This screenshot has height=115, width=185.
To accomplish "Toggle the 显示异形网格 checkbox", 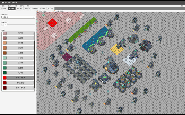I will tap(54, 11).
